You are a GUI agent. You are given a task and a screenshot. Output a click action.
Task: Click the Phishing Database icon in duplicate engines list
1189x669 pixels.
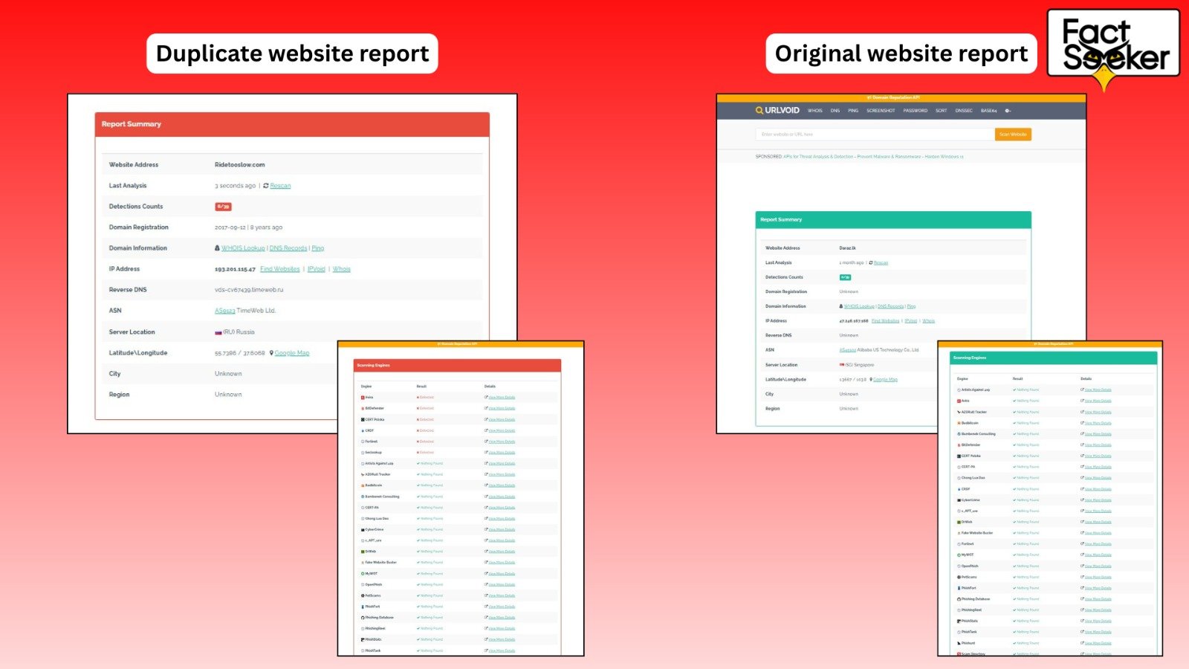click(x=363, y=618)
